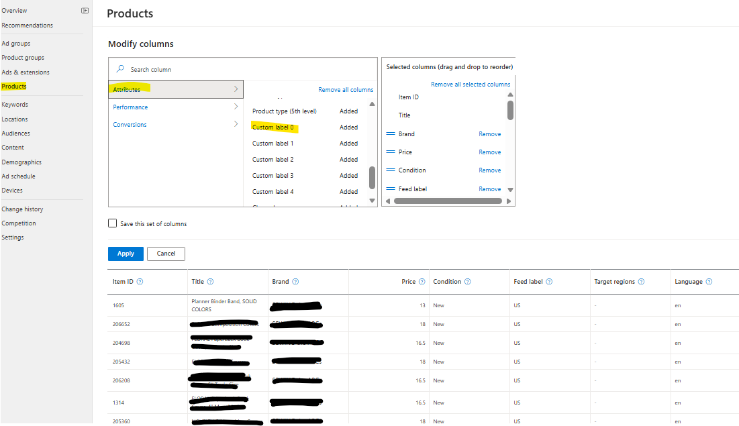Screen dimensions: 739x426
Task: Open help icon next to Title header
Action: (x=210, y=282)
